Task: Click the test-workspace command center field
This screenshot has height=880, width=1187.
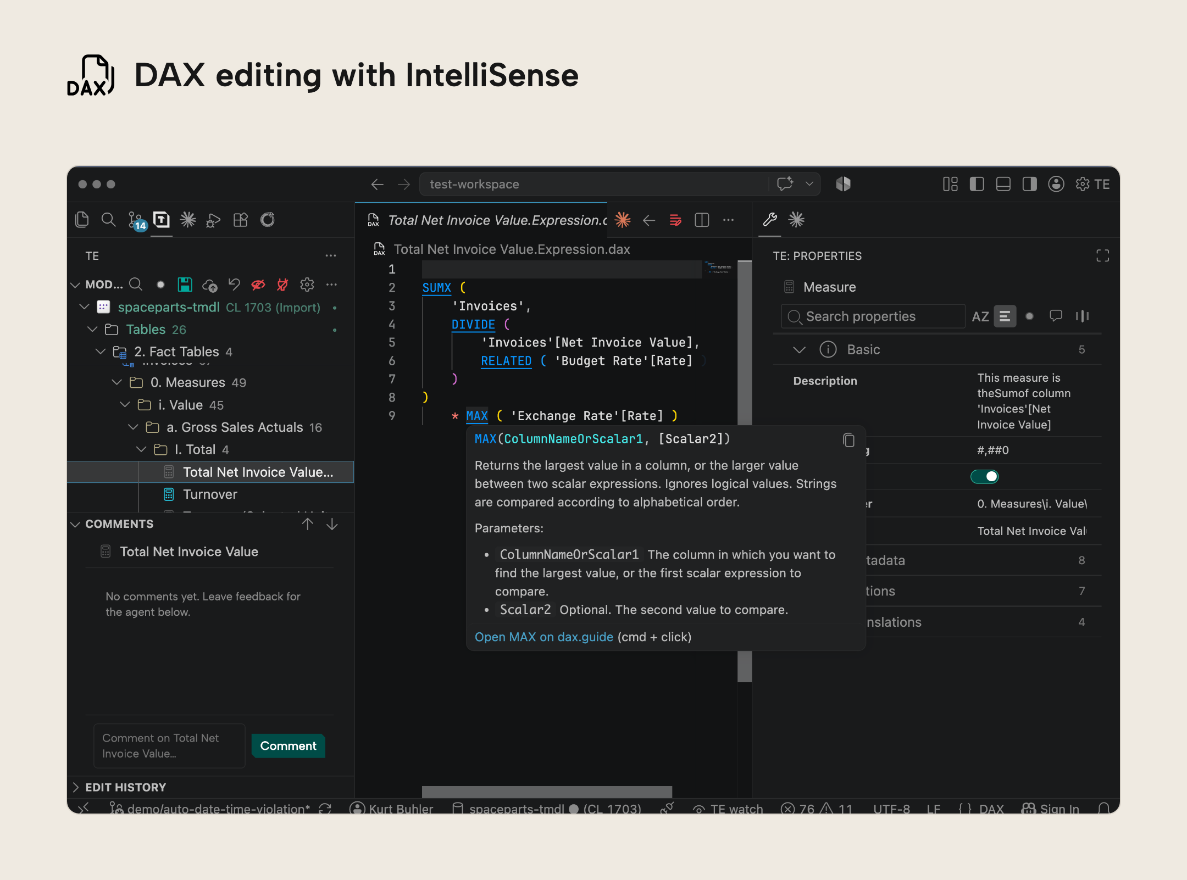Action: click(593, 184)
